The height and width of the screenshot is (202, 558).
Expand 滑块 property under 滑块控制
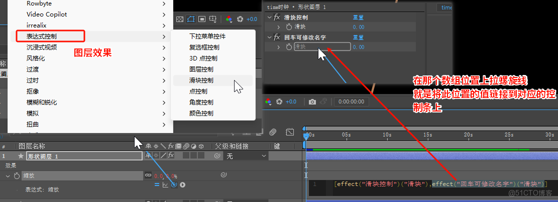click(x=279, y=27)
